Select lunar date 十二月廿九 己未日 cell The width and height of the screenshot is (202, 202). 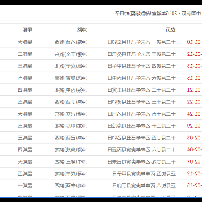click(x=141, y=162)
